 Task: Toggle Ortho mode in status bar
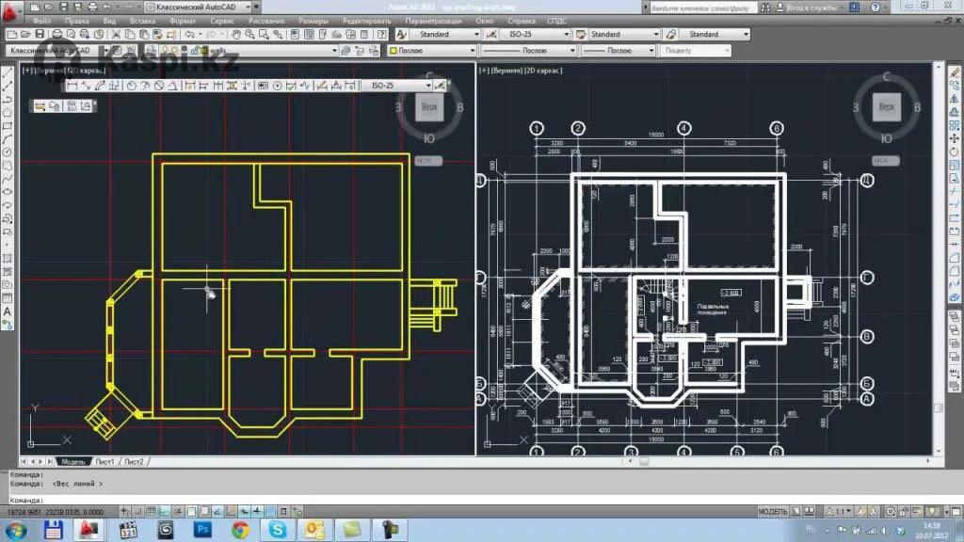(x=165, y=511)
